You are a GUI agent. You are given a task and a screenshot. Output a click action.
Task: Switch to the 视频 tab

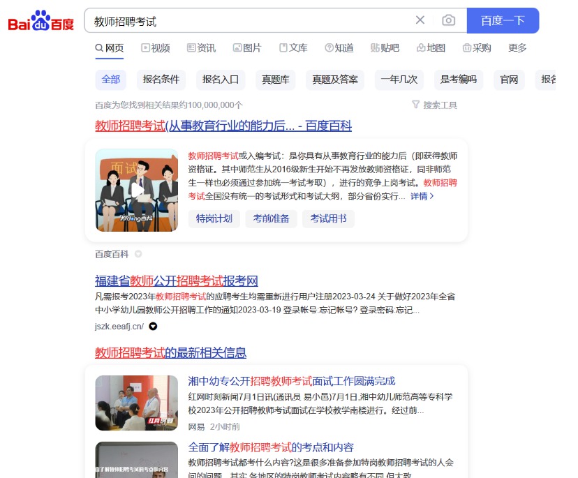(x=156, y=48)
